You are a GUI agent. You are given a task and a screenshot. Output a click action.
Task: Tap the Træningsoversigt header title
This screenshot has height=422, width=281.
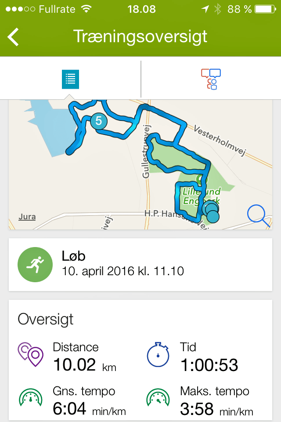pyautogui.click(x=140, y=36)
